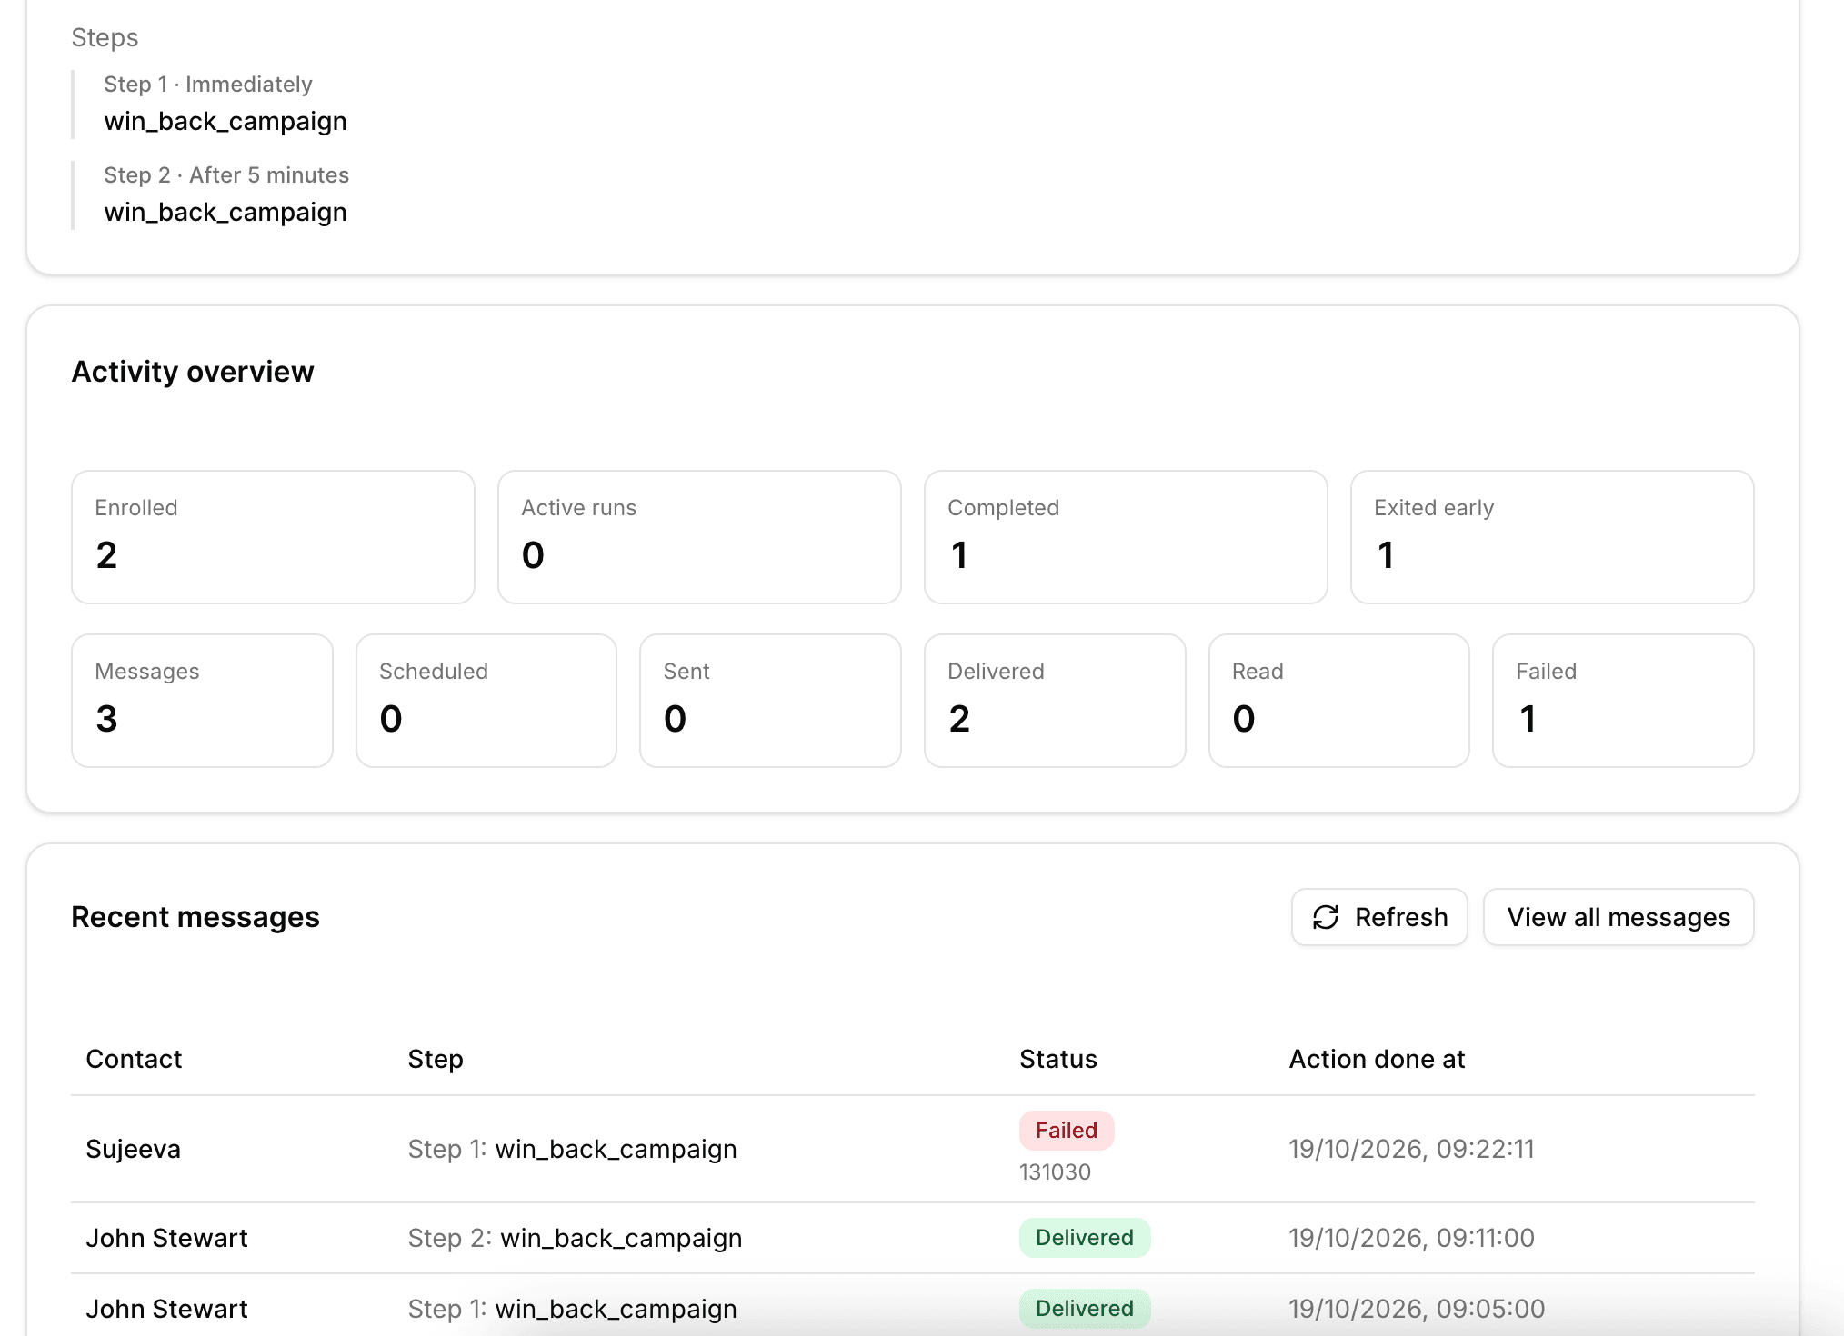Select the Messages count card

(202, 701)
